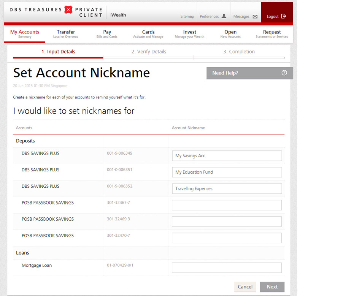Focus nickname field for account 301-32467-7
346x296 pixels.
coord(227,205)
